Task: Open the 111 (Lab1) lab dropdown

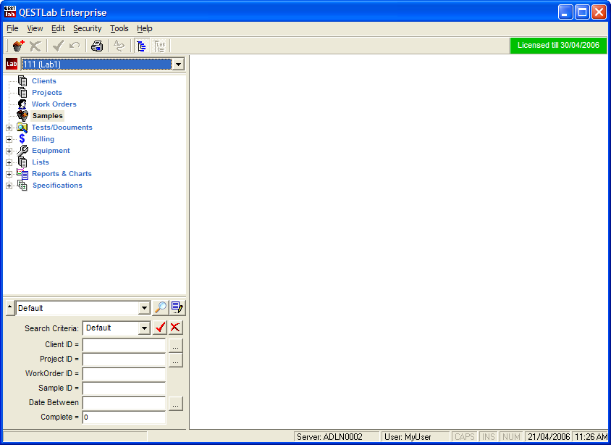Action: point(178,65)
